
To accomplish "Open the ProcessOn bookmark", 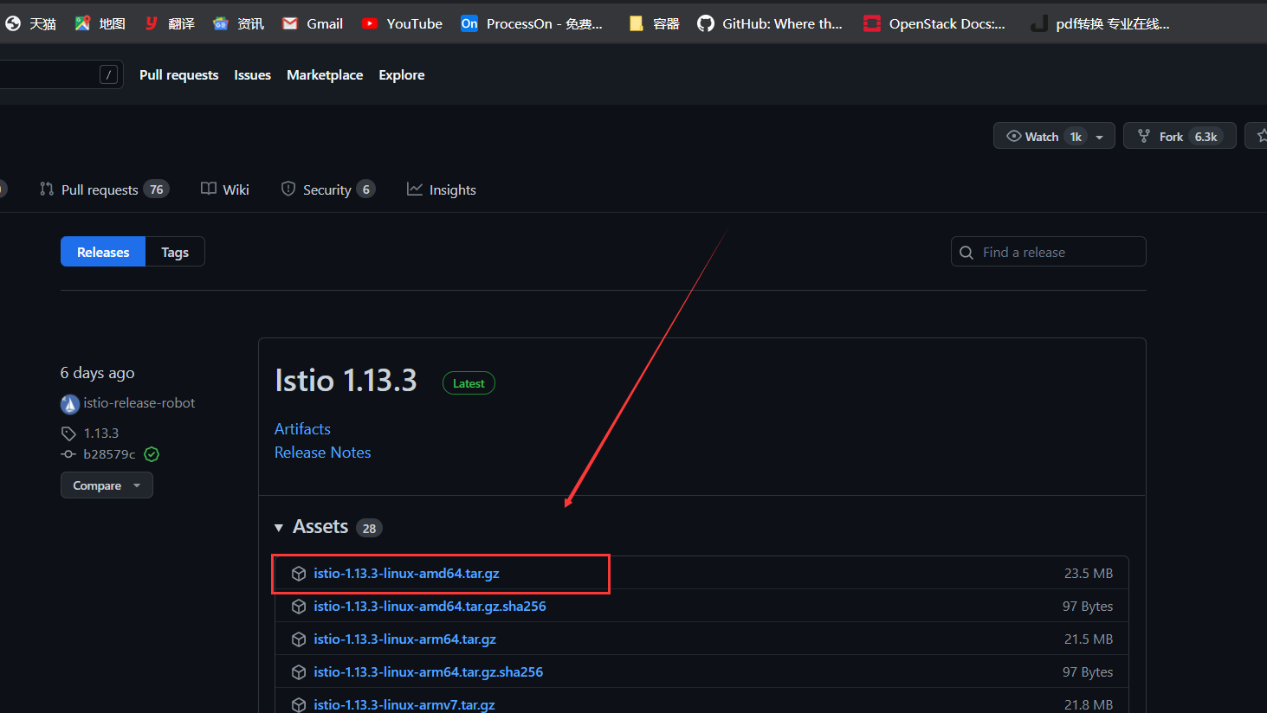I will click(532, 23).
